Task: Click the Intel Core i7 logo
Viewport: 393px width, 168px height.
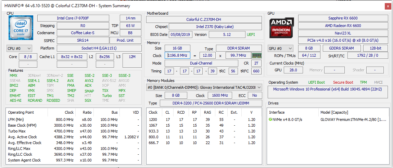Action: (x=21, y=28)
